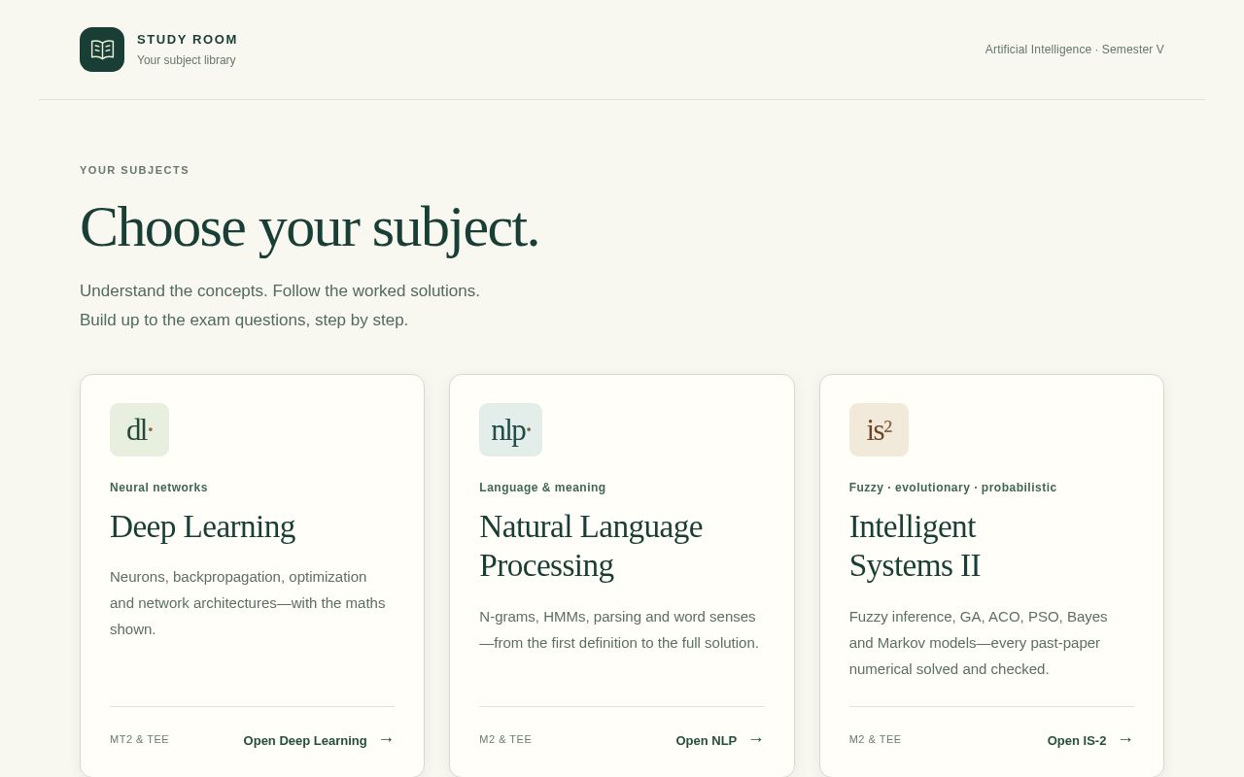
Task: Click the Deep Learning description paragraph
Action: pyautogui.click(x=248, y=603)
